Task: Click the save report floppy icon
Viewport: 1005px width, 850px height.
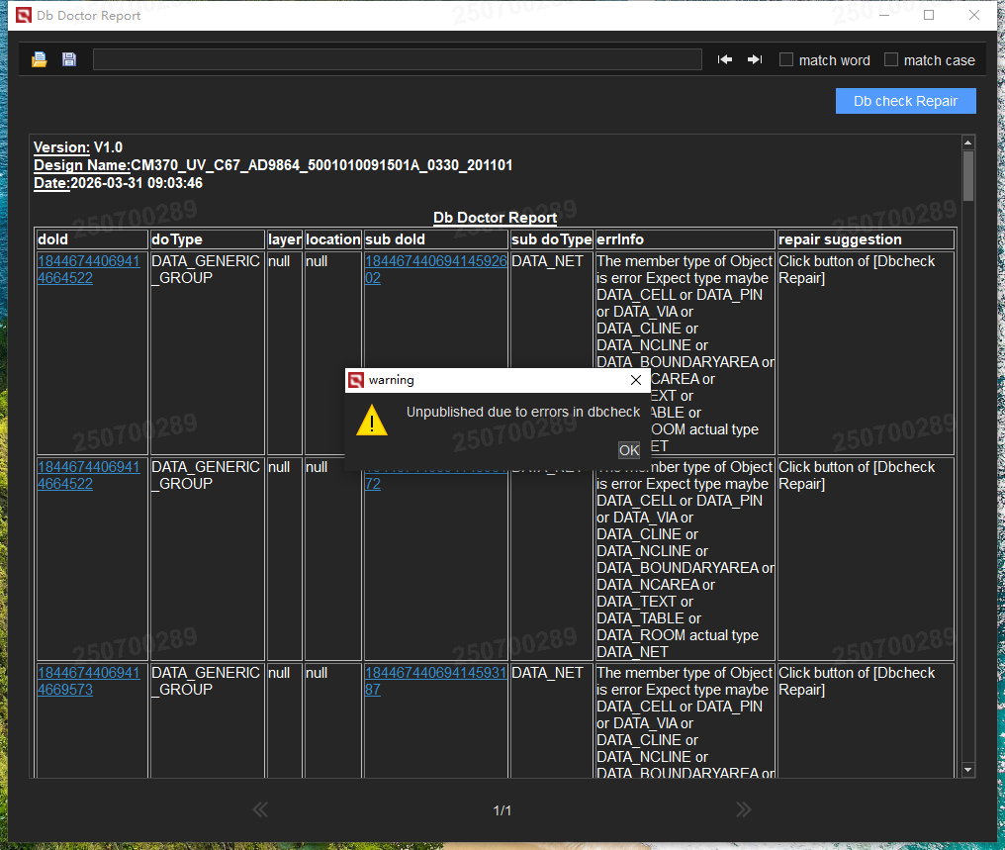Action: tap(69, 59)
